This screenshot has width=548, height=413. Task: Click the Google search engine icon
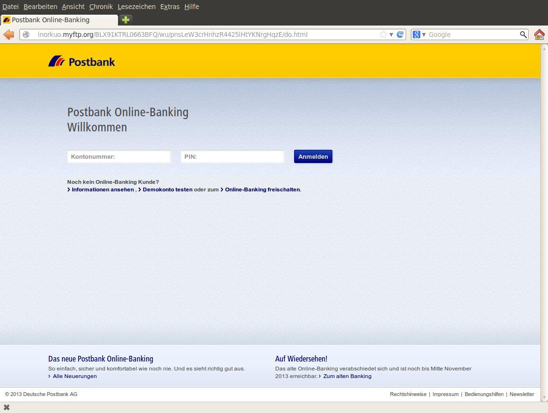point(416,34)
